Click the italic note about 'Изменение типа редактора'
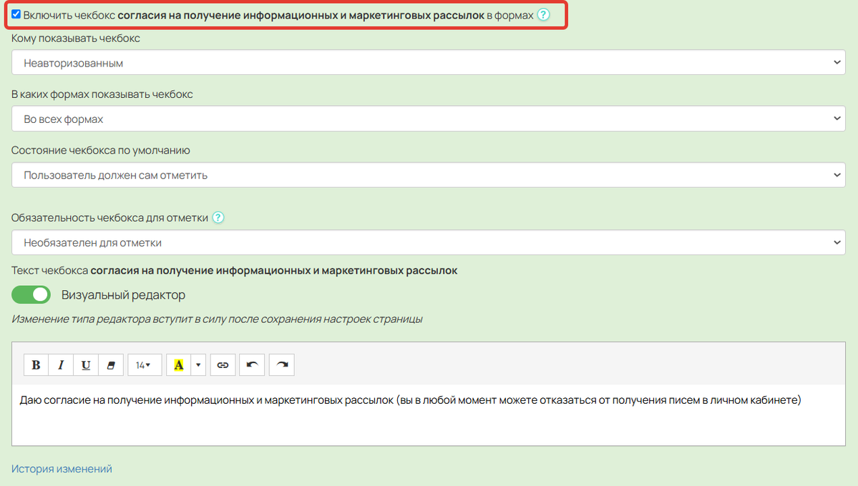Screen dimensions: 858x486 217,319
